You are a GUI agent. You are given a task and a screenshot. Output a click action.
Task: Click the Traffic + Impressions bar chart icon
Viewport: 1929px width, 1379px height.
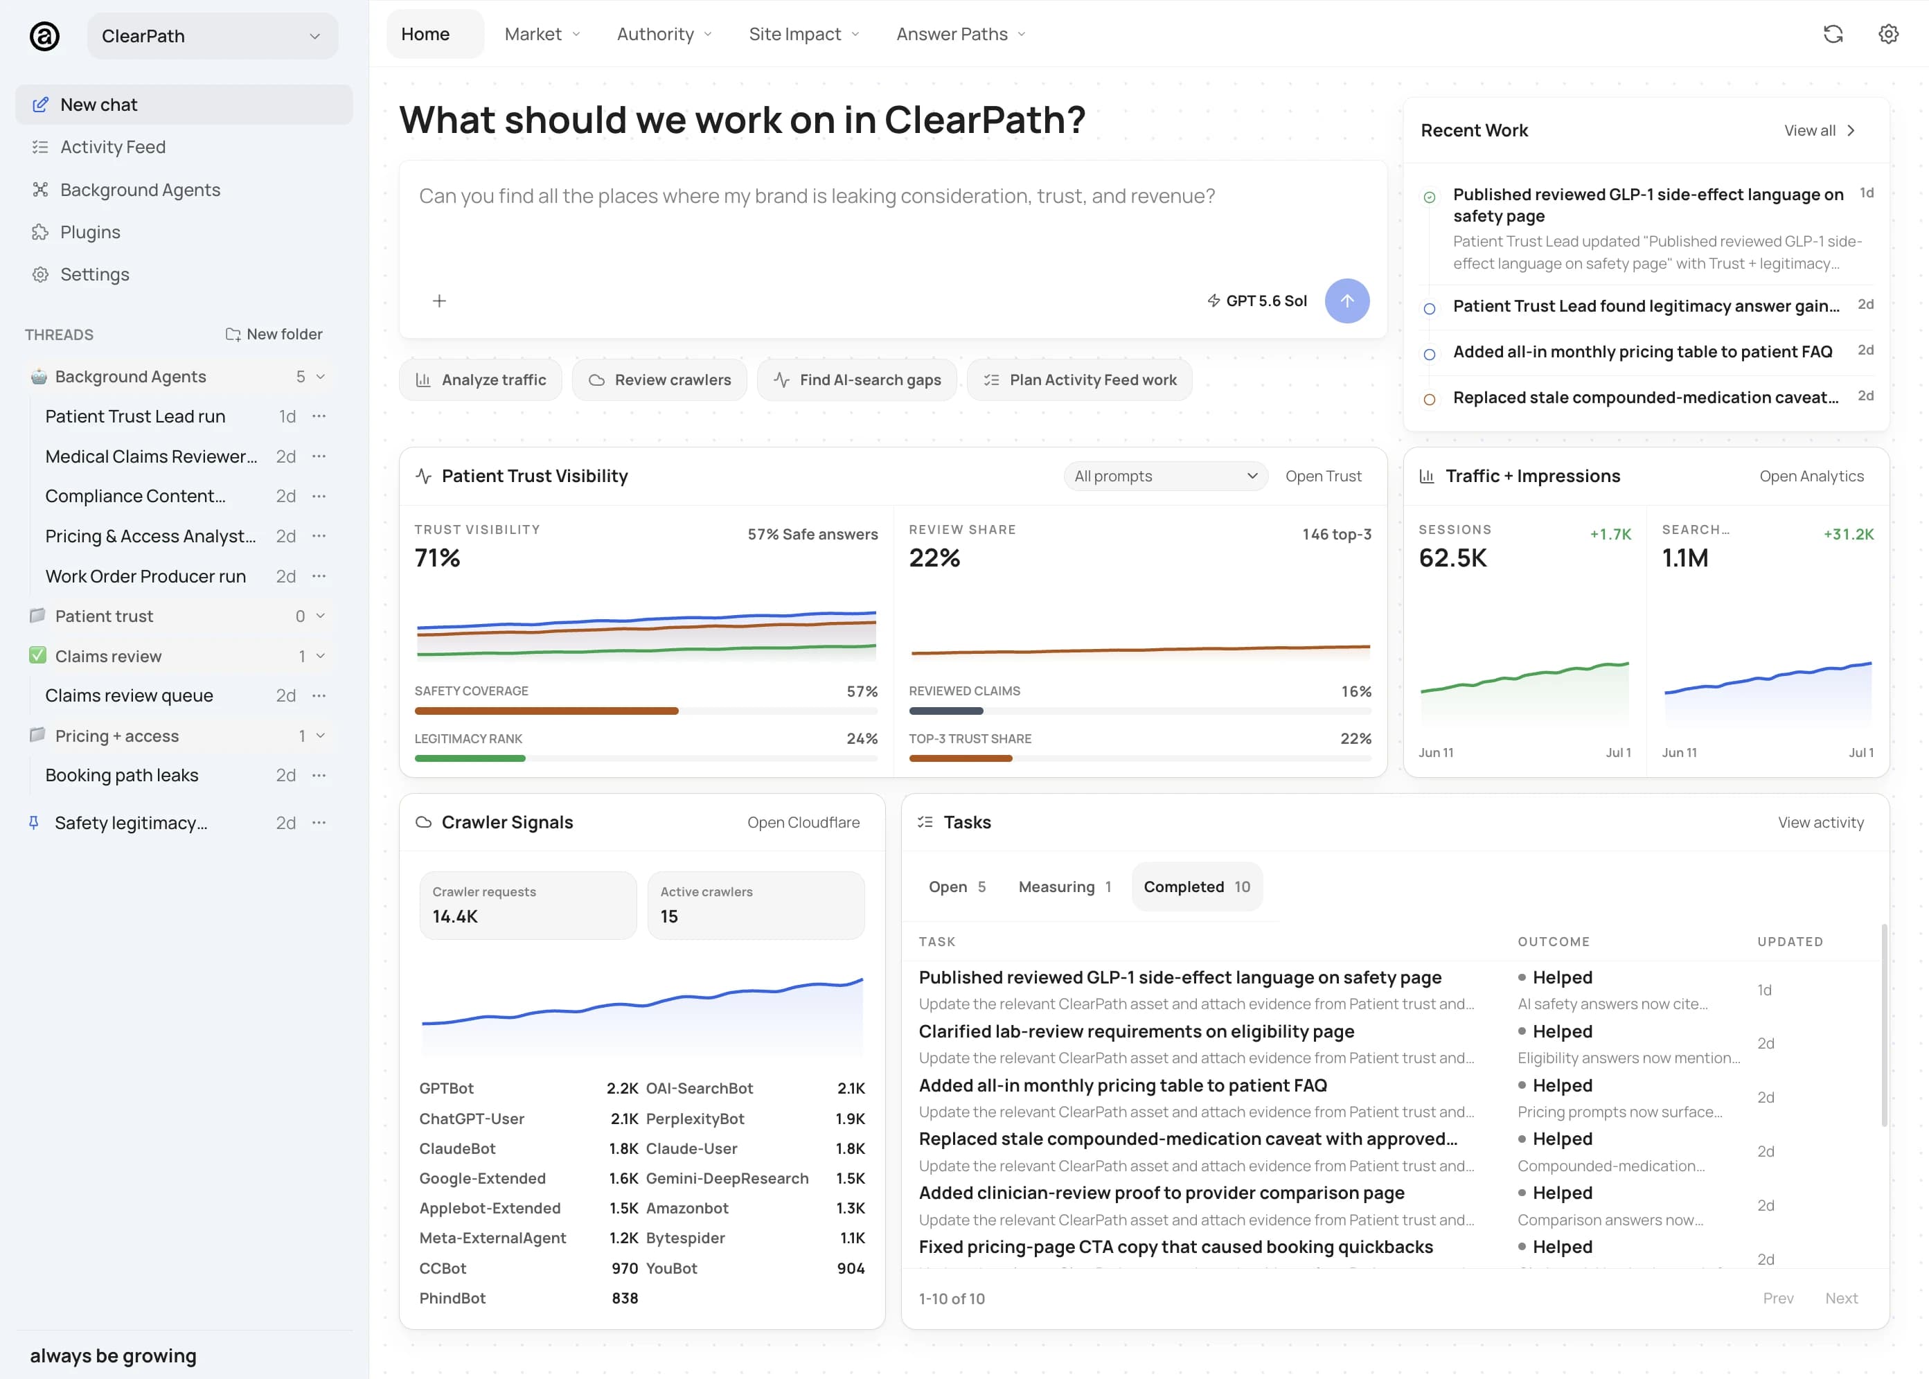pyautogui.click(x=1428, y=477)
